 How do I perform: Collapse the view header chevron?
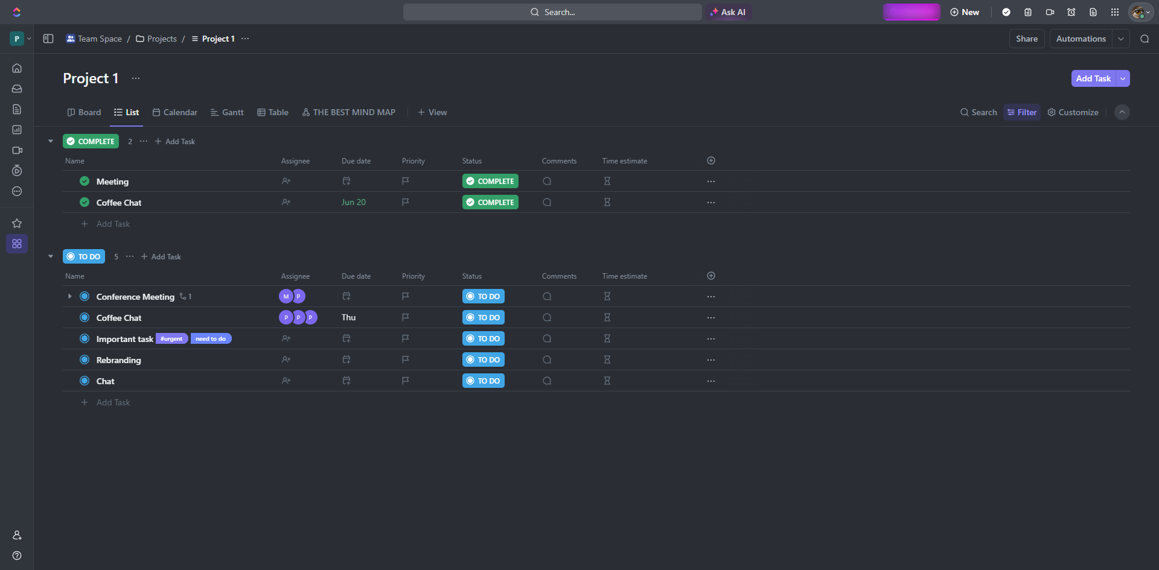pos(1122,112)
